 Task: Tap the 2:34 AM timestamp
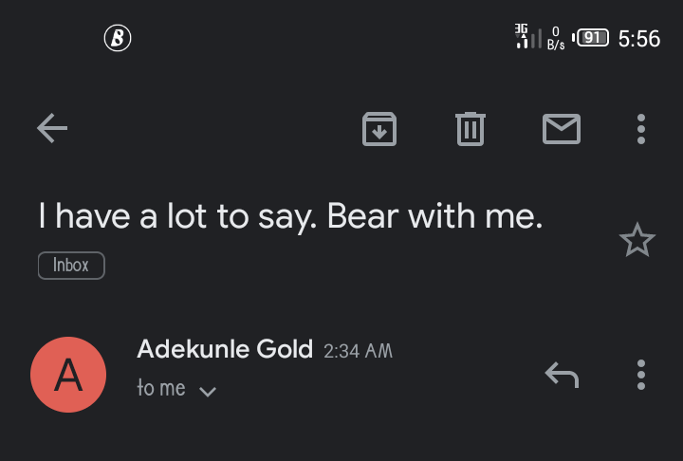[x=358, y=351]
